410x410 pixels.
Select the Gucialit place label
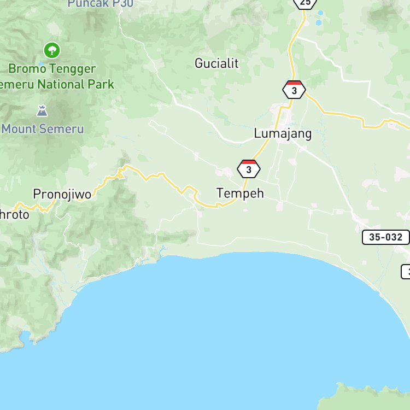216,63
